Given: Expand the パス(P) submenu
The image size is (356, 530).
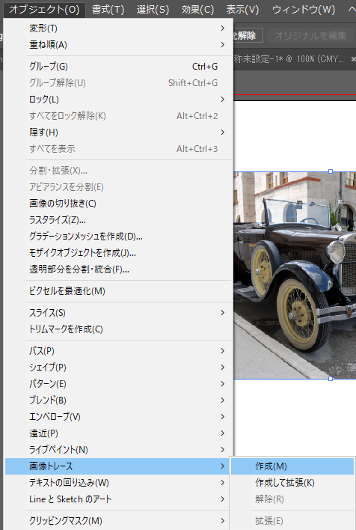Looking at the screenshot, I should coord(119,351).
